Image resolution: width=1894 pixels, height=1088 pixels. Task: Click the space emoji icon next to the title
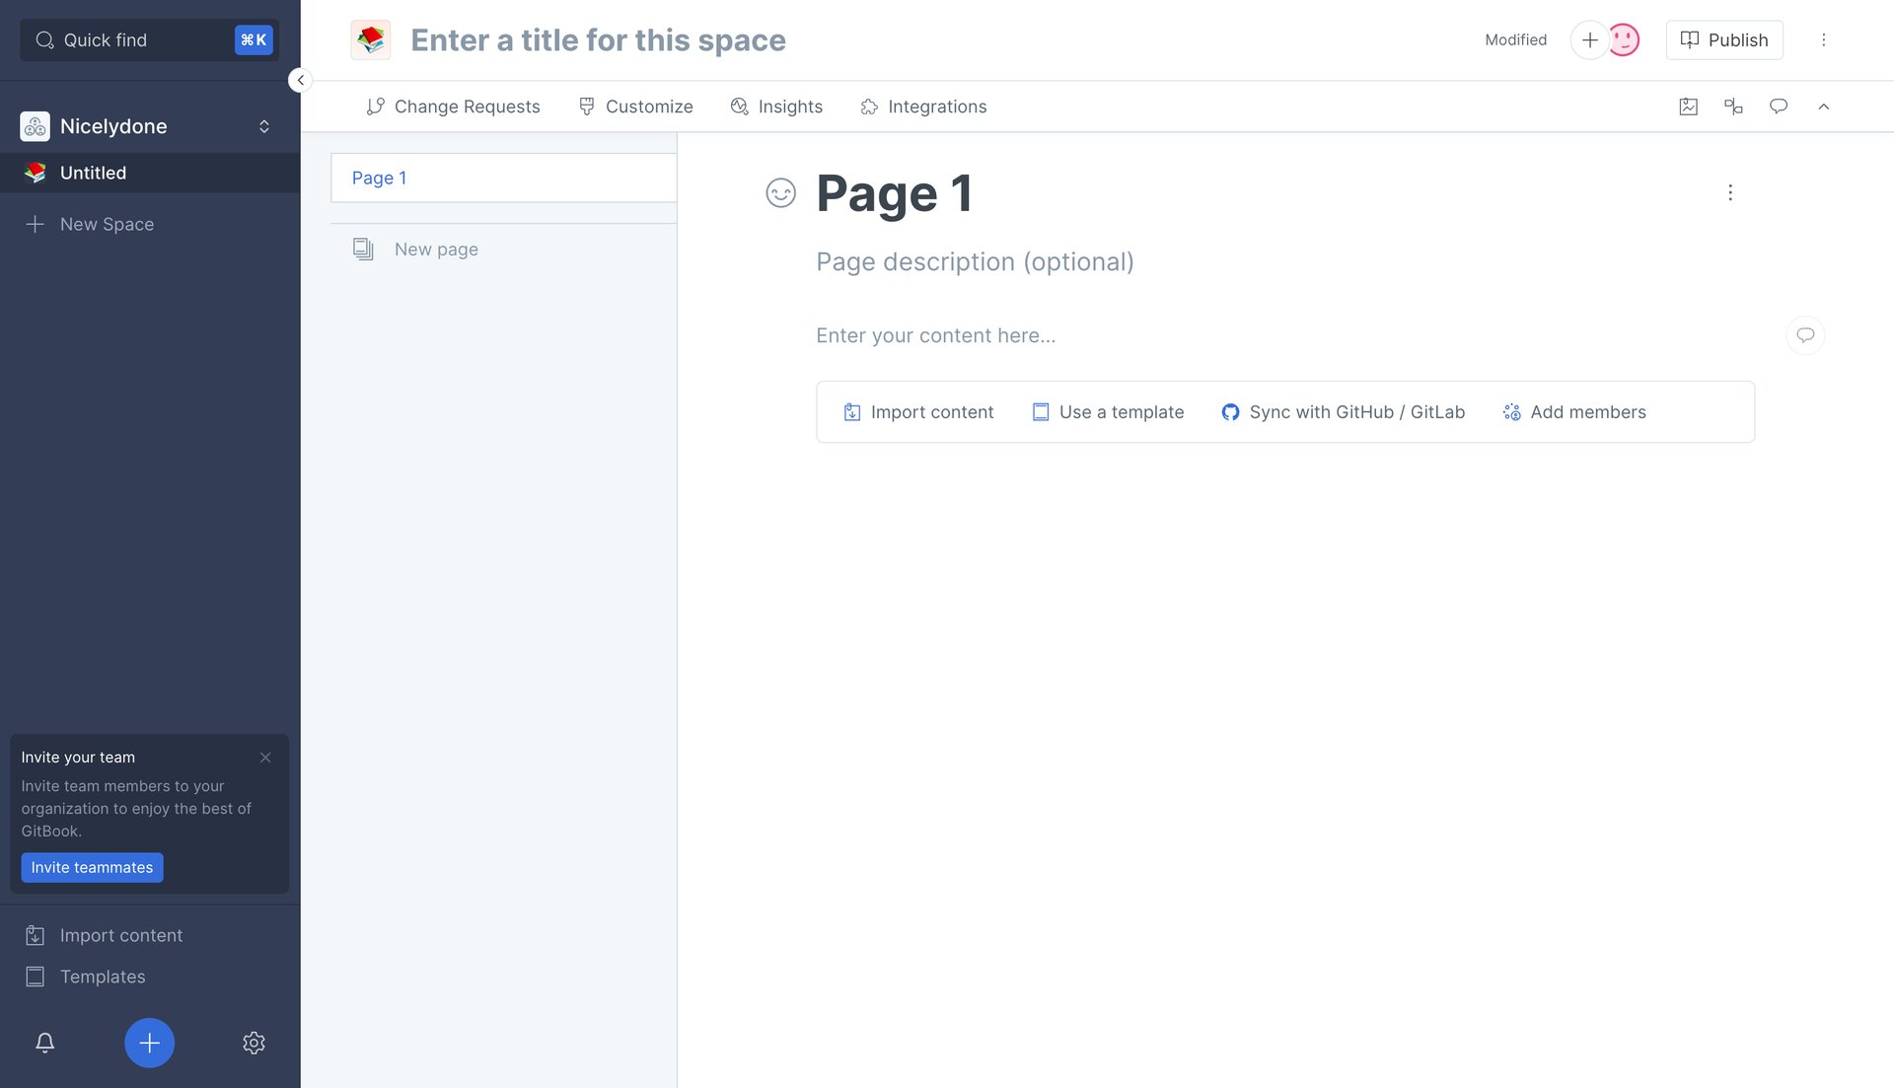tap(370, 39)
